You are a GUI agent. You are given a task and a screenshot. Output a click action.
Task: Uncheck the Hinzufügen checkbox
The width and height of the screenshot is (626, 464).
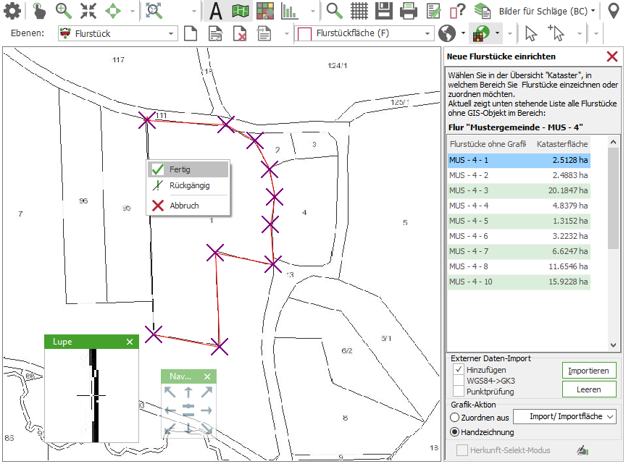click(459, 370)
